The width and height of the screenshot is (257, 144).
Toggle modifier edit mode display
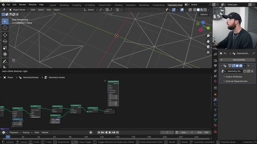[234, 66]
